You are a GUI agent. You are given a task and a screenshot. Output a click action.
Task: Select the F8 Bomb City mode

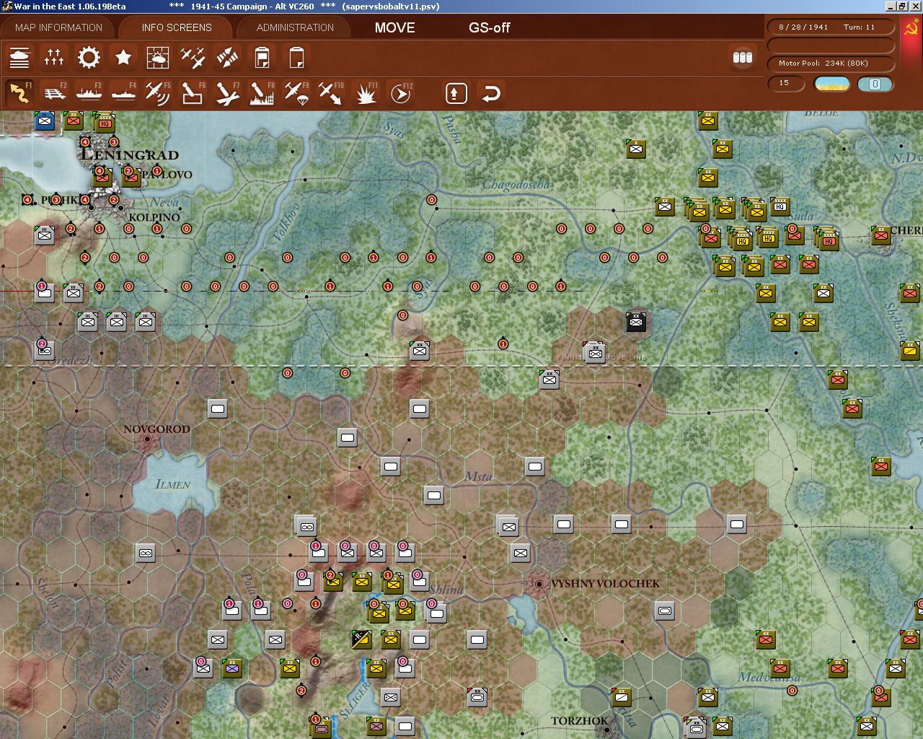coord(262,93)
